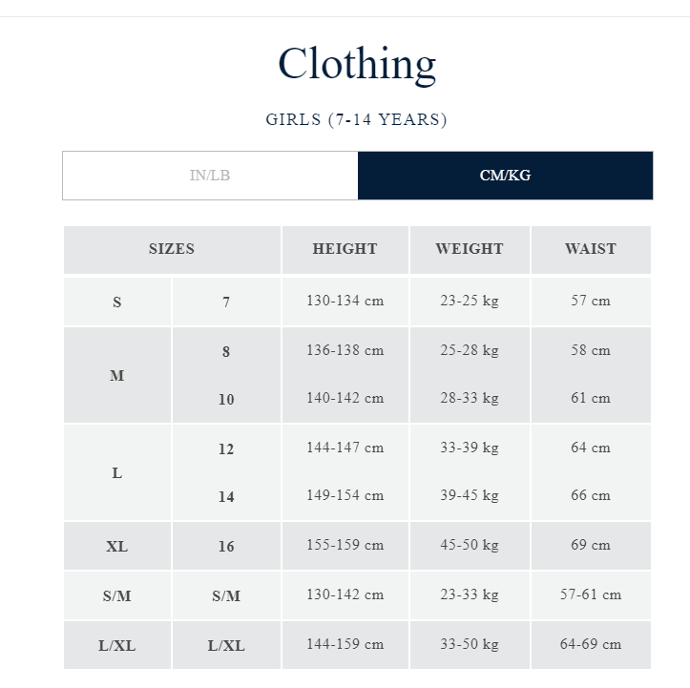Click the WAIST column header
The width and height of the screenshot is (690, 688).
pyautogui.click(x=591, y=249)
